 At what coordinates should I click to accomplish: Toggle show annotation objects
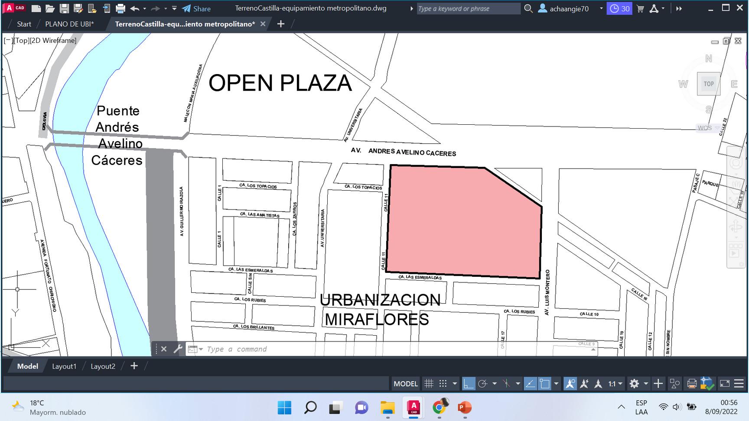570,384
